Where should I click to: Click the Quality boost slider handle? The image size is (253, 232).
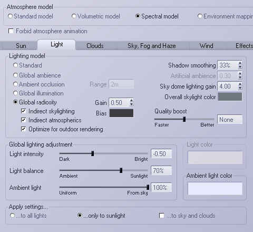(184, 119)
